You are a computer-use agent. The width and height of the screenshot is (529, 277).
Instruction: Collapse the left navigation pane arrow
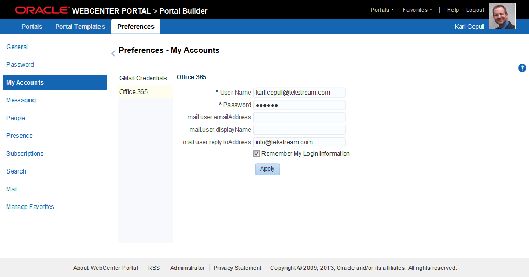[113, 53]
